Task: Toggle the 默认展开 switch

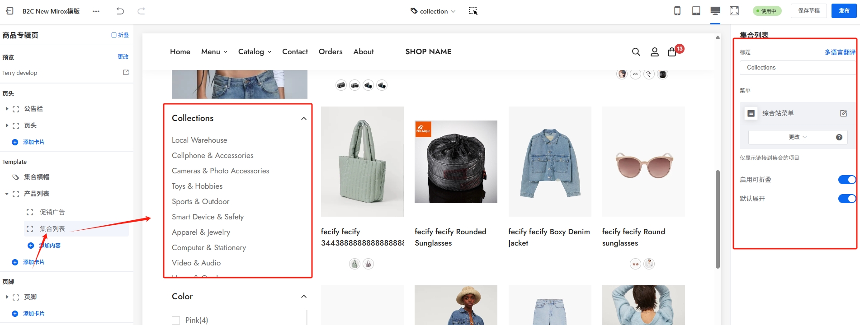Action: tap(846, 199)
